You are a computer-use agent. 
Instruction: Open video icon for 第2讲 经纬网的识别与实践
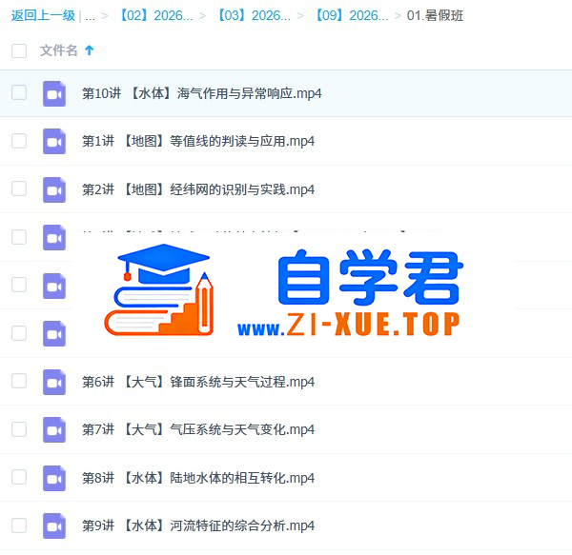coord(54,189)
